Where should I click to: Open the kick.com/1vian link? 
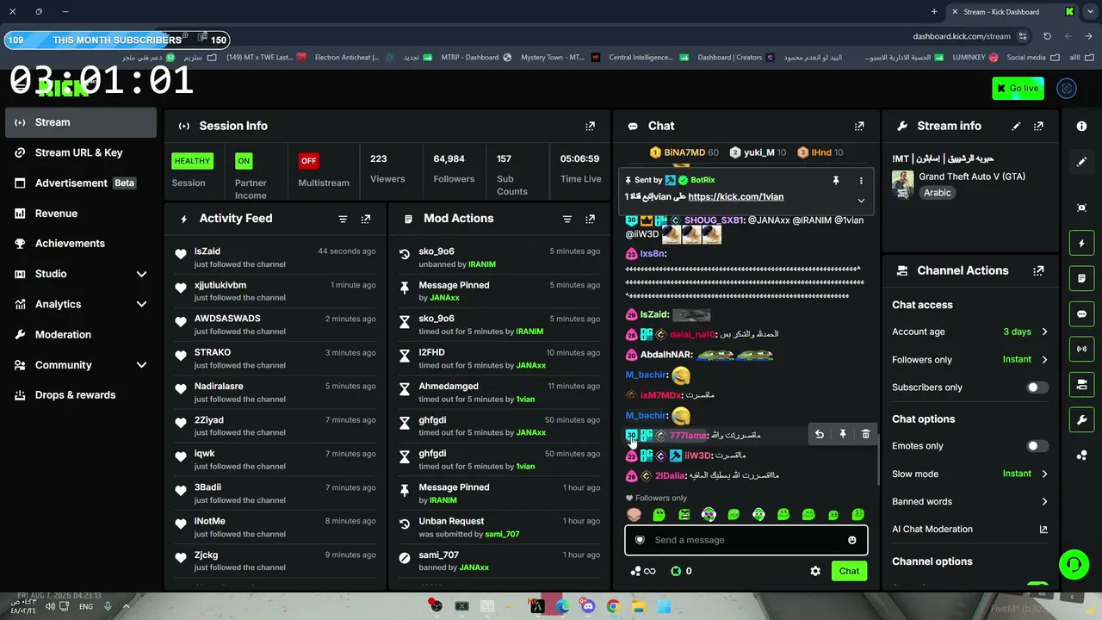pos(736,197)
